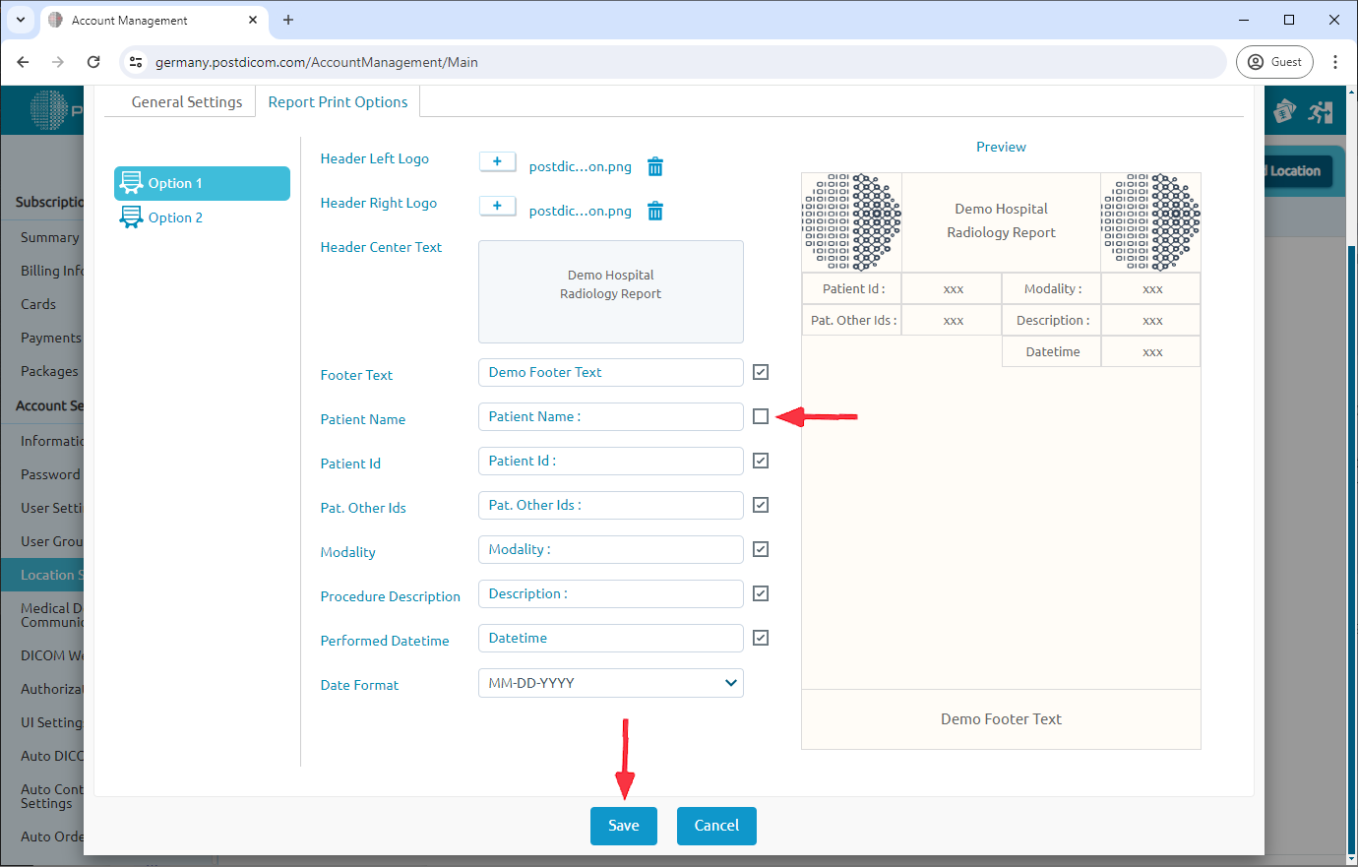Uncheck the Footer Text checkbox

[760, 372]
